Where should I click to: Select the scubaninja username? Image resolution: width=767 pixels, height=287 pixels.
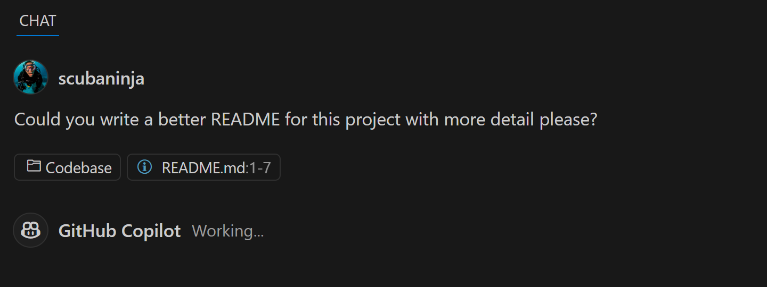(x=101, y=79)
